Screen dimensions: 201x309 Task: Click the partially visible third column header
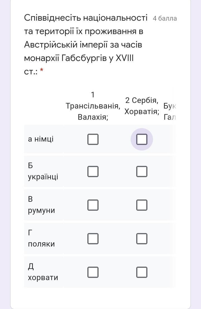click(x=170, y=111)
